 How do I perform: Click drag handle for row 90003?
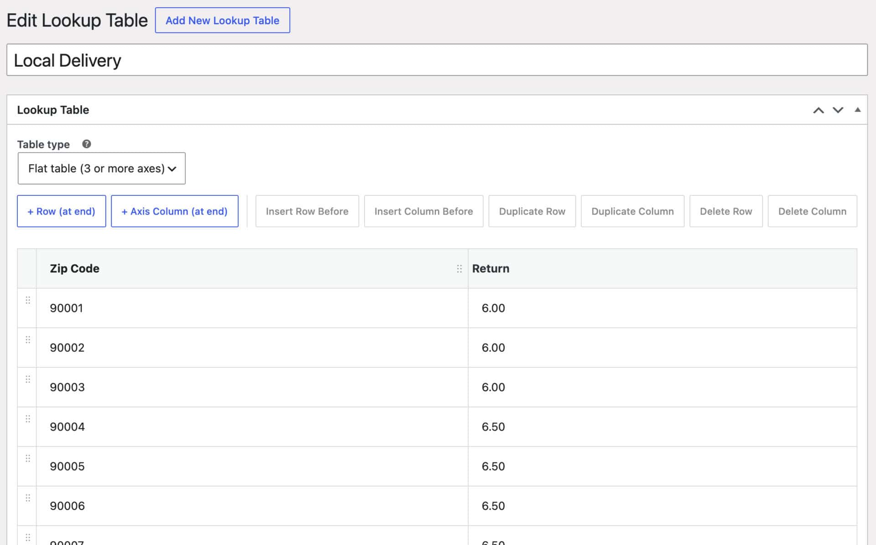[28, 379]
